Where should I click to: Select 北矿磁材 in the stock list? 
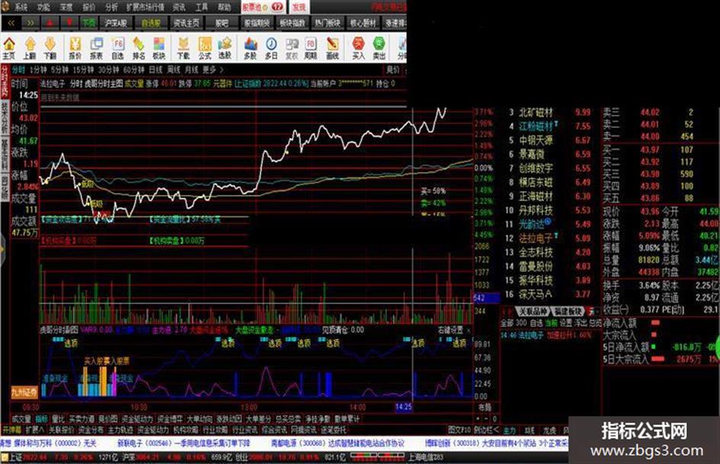point(536,113)
